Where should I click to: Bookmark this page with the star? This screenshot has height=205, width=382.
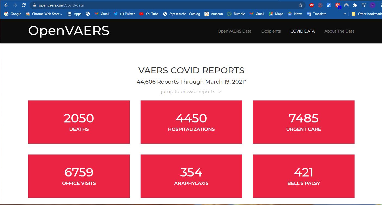tap(301, 5)
